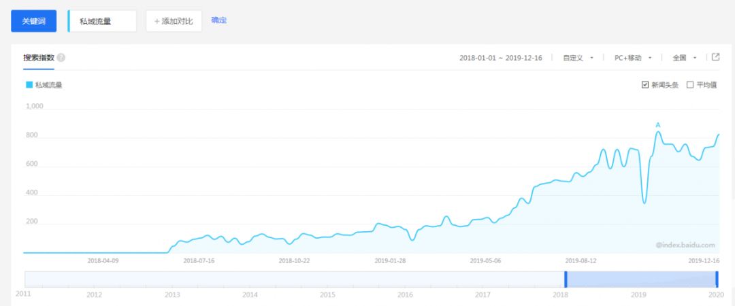
Task: Click the 确定 link
Action: tap(219, 20)
